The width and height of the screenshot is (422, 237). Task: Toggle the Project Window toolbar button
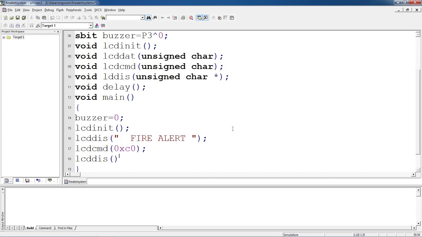199,18
